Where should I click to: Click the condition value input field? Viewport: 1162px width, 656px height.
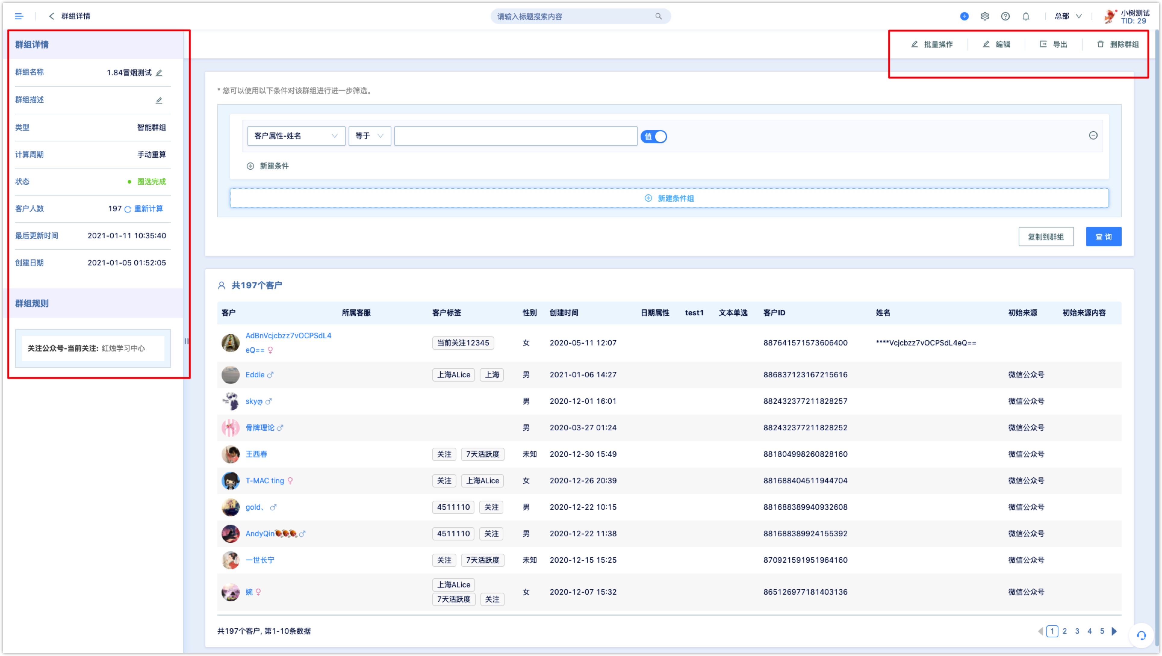(515, 136)
